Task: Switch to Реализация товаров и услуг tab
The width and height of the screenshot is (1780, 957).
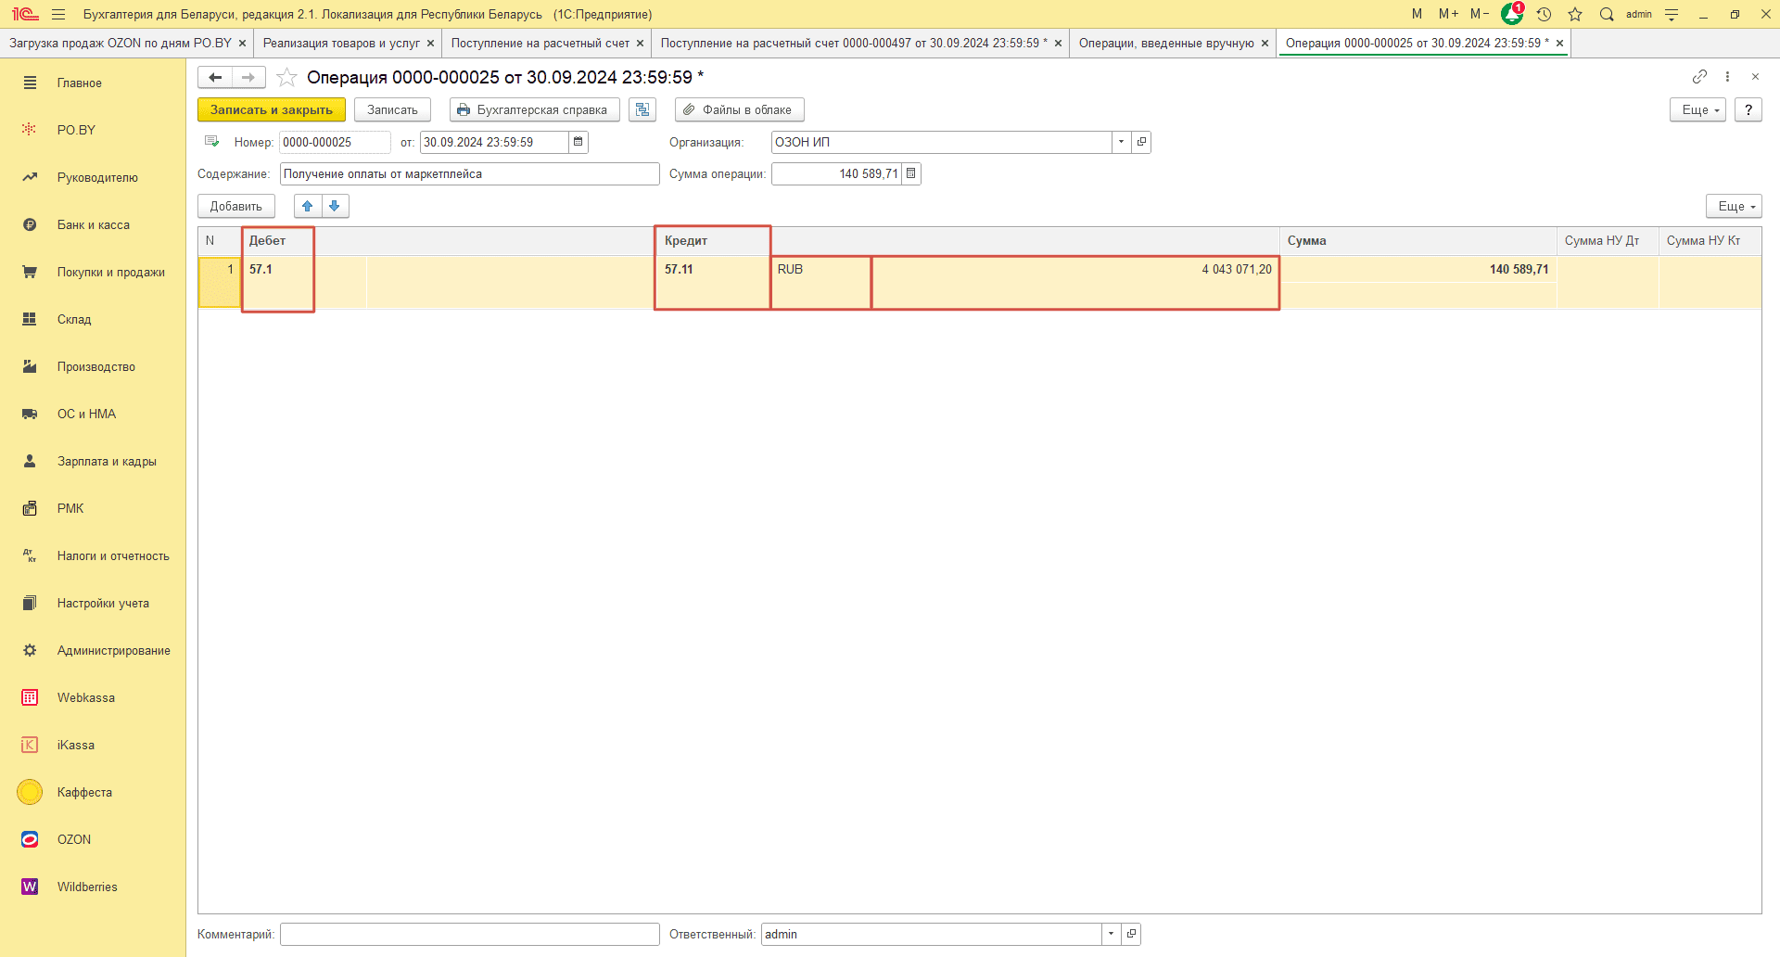Action: coord(341,43)
